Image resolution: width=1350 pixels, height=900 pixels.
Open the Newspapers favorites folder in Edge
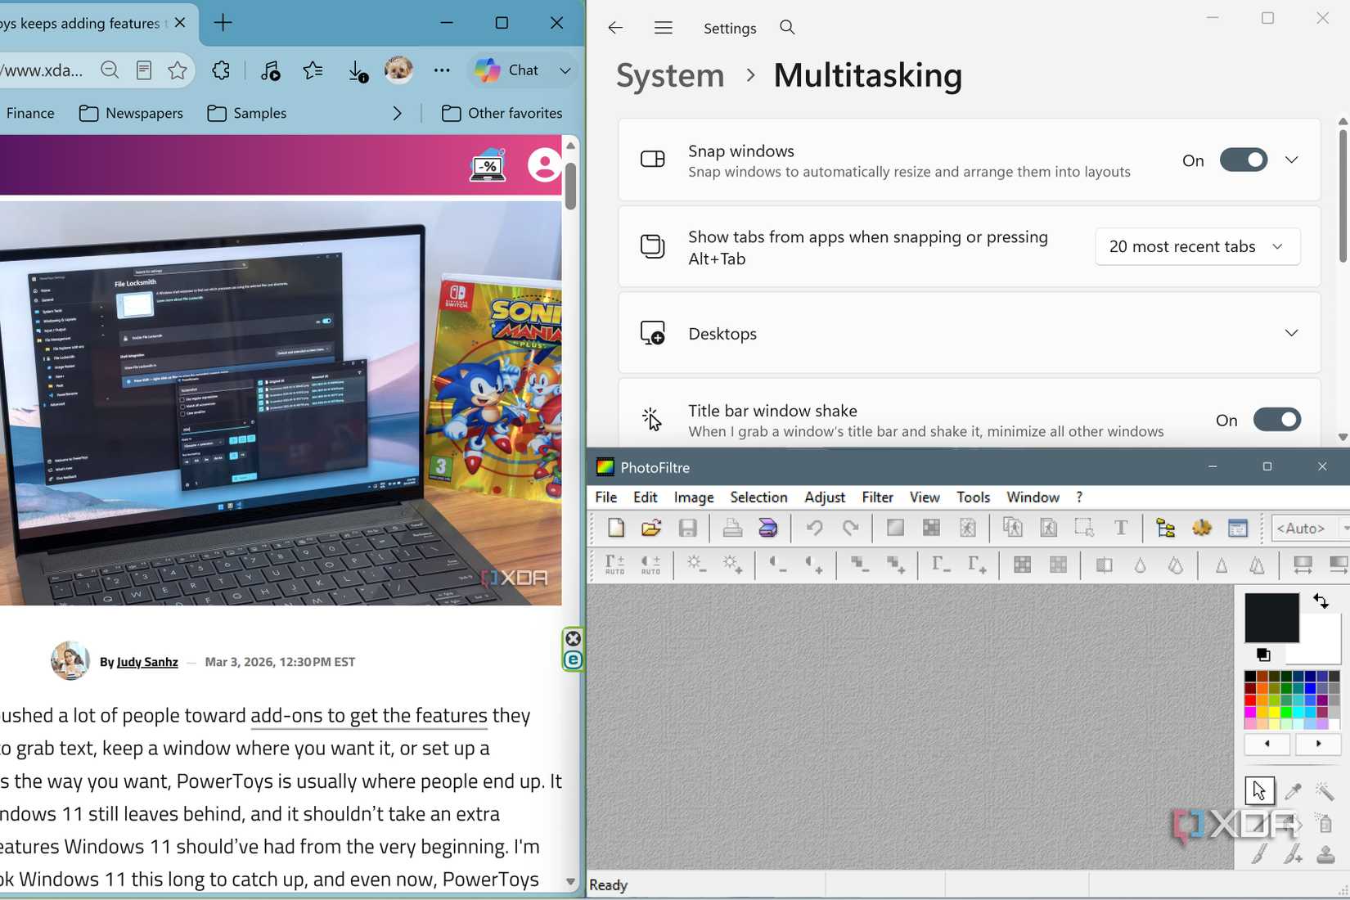pos(131,113)
